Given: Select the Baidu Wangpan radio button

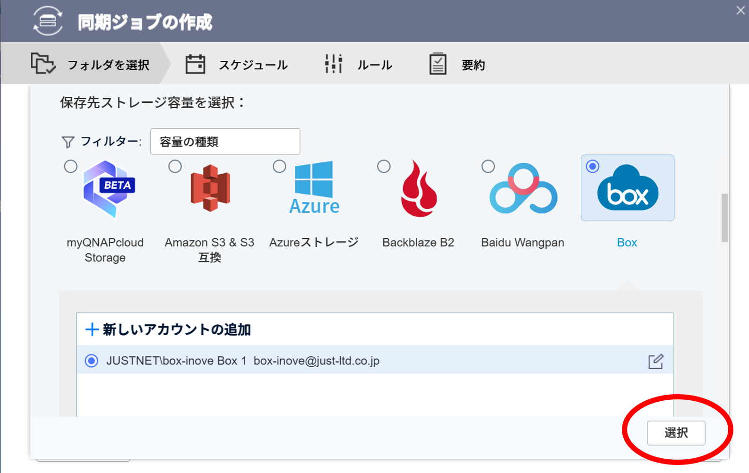Looking at the screenshot, I should click(x=489, y=166).
